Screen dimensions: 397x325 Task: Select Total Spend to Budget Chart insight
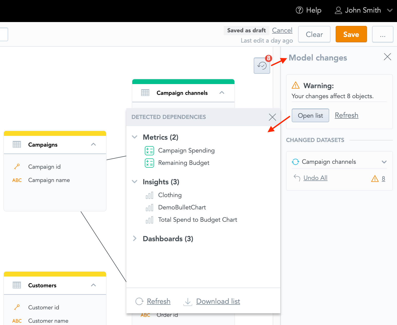coord(197,220)
